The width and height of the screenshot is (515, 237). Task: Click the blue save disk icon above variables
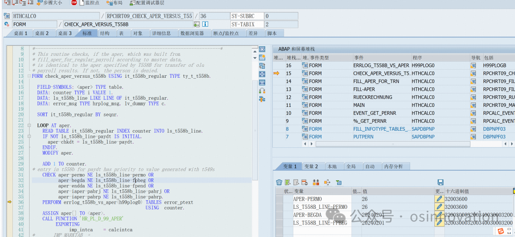pos(441,182)
